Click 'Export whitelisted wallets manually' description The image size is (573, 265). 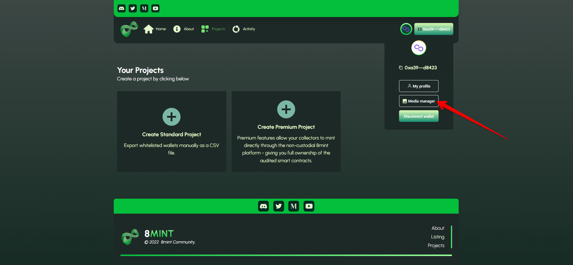(x=172, y=149)
